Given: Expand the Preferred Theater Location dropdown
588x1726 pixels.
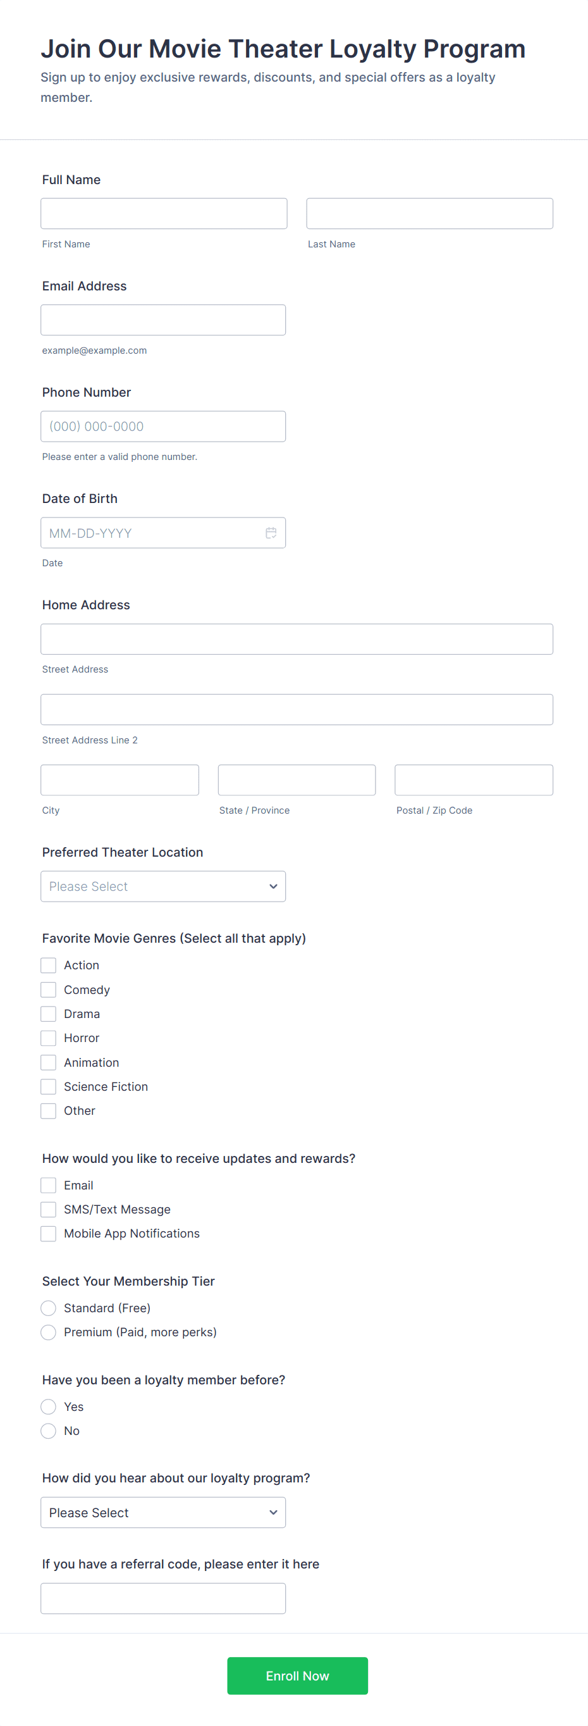Looking at the screenshot, I should (x=162, y=886).
